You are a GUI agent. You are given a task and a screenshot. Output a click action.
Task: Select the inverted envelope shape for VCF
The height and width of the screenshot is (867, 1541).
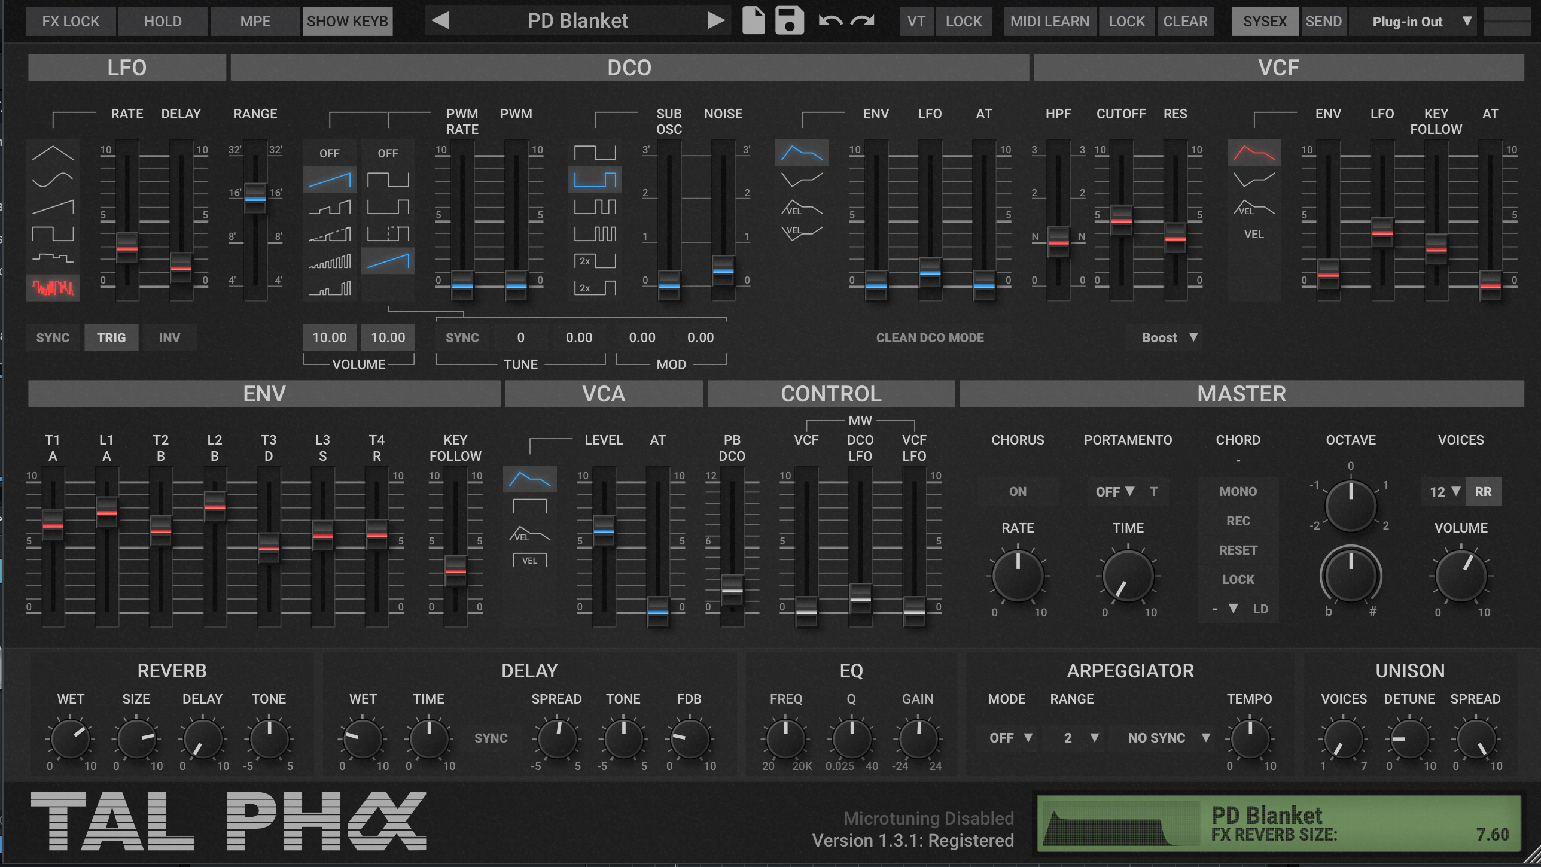1254,179
